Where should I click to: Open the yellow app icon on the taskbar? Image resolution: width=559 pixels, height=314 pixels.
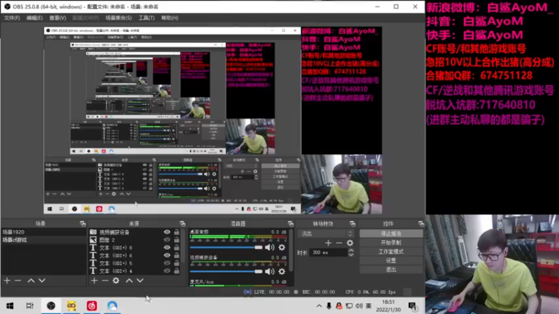71,306
